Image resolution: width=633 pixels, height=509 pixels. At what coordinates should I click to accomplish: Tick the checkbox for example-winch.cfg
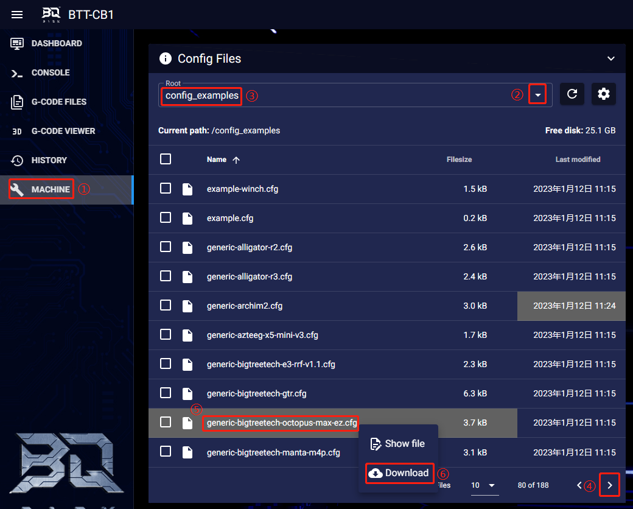[166, 189]
